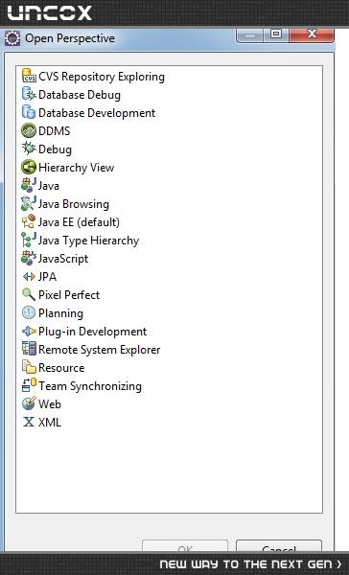Click the Plug-in Development icon
Screen dimensions: 349x575
click(x=29, y=332)
